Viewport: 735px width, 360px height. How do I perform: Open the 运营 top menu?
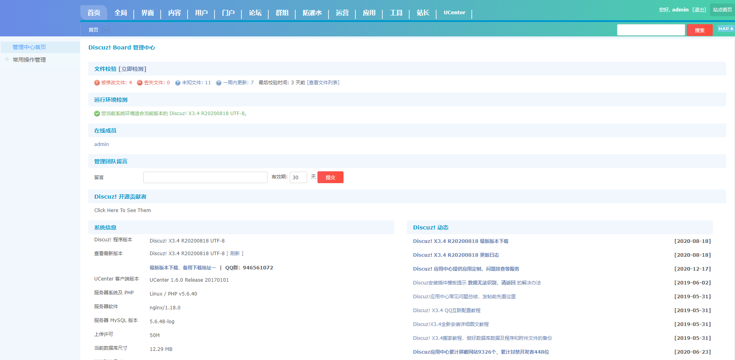342,13
